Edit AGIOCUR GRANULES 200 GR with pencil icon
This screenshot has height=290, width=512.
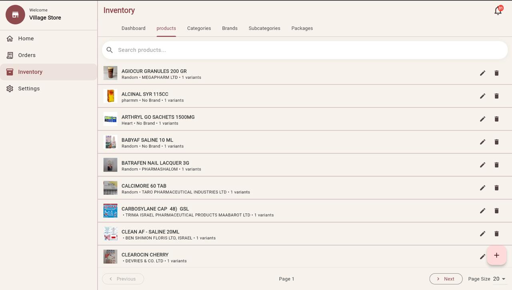(482, 73)
